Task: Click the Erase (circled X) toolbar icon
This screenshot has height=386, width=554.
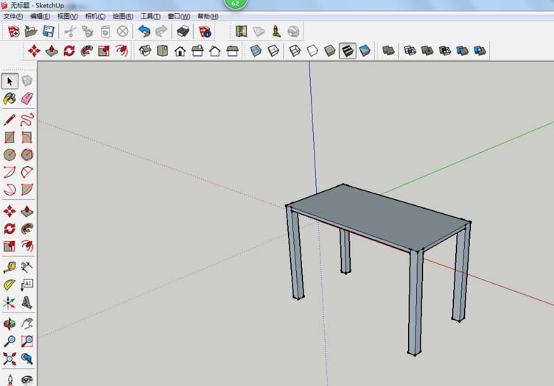Action: click(122, 32)
